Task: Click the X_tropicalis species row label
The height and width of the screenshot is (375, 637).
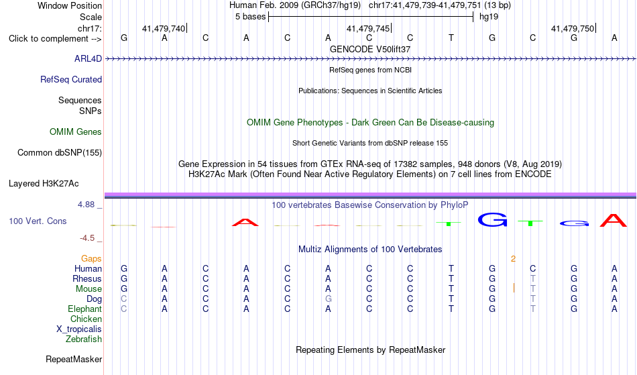Action: (x=79, y=329)
